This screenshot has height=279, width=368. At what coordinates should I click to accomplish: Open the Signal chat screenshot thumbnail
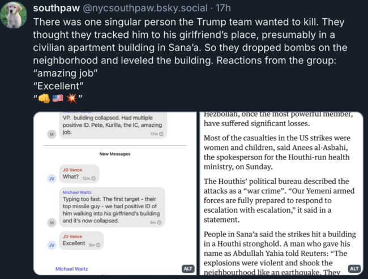[115, 194]
